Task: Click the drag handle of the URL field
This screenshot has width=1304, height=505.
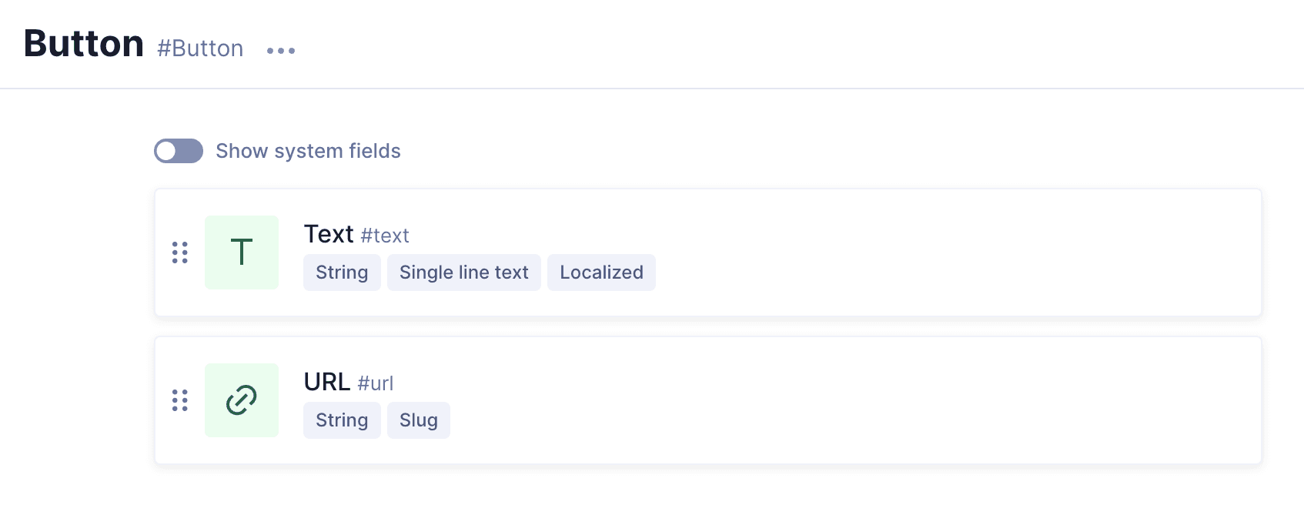Action: coord(180,400)
